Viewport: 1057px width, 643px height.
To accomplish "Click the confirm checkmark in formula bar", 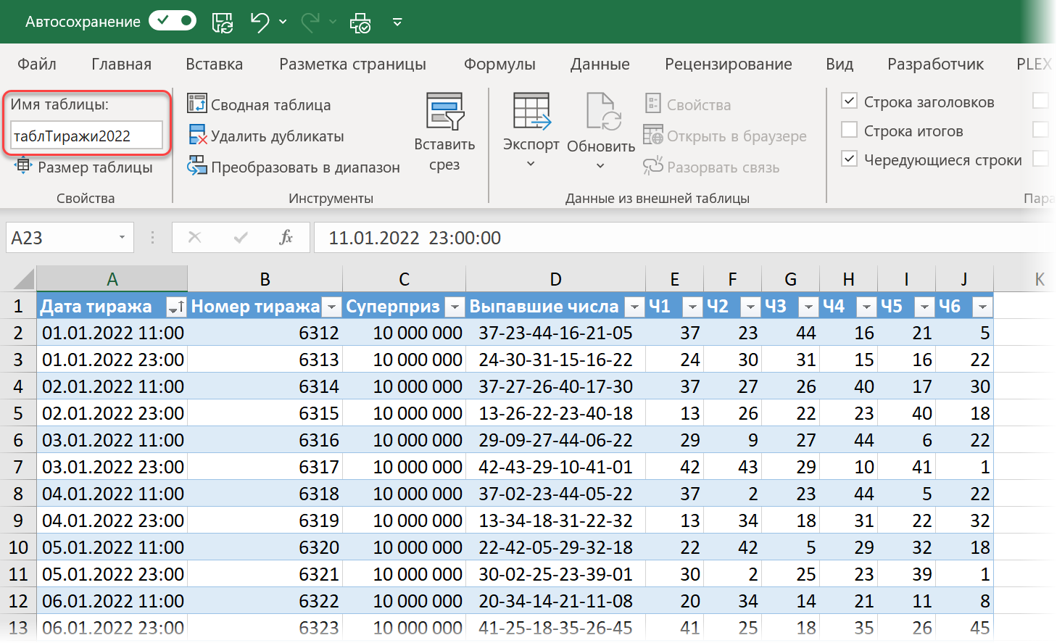I will [241, 237].
